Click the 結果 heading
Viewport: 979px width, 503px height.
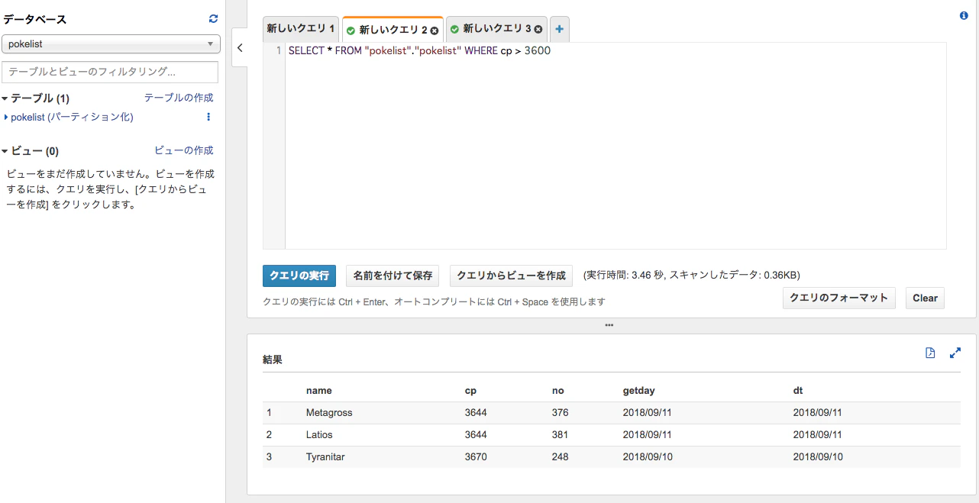coord(273,360)
